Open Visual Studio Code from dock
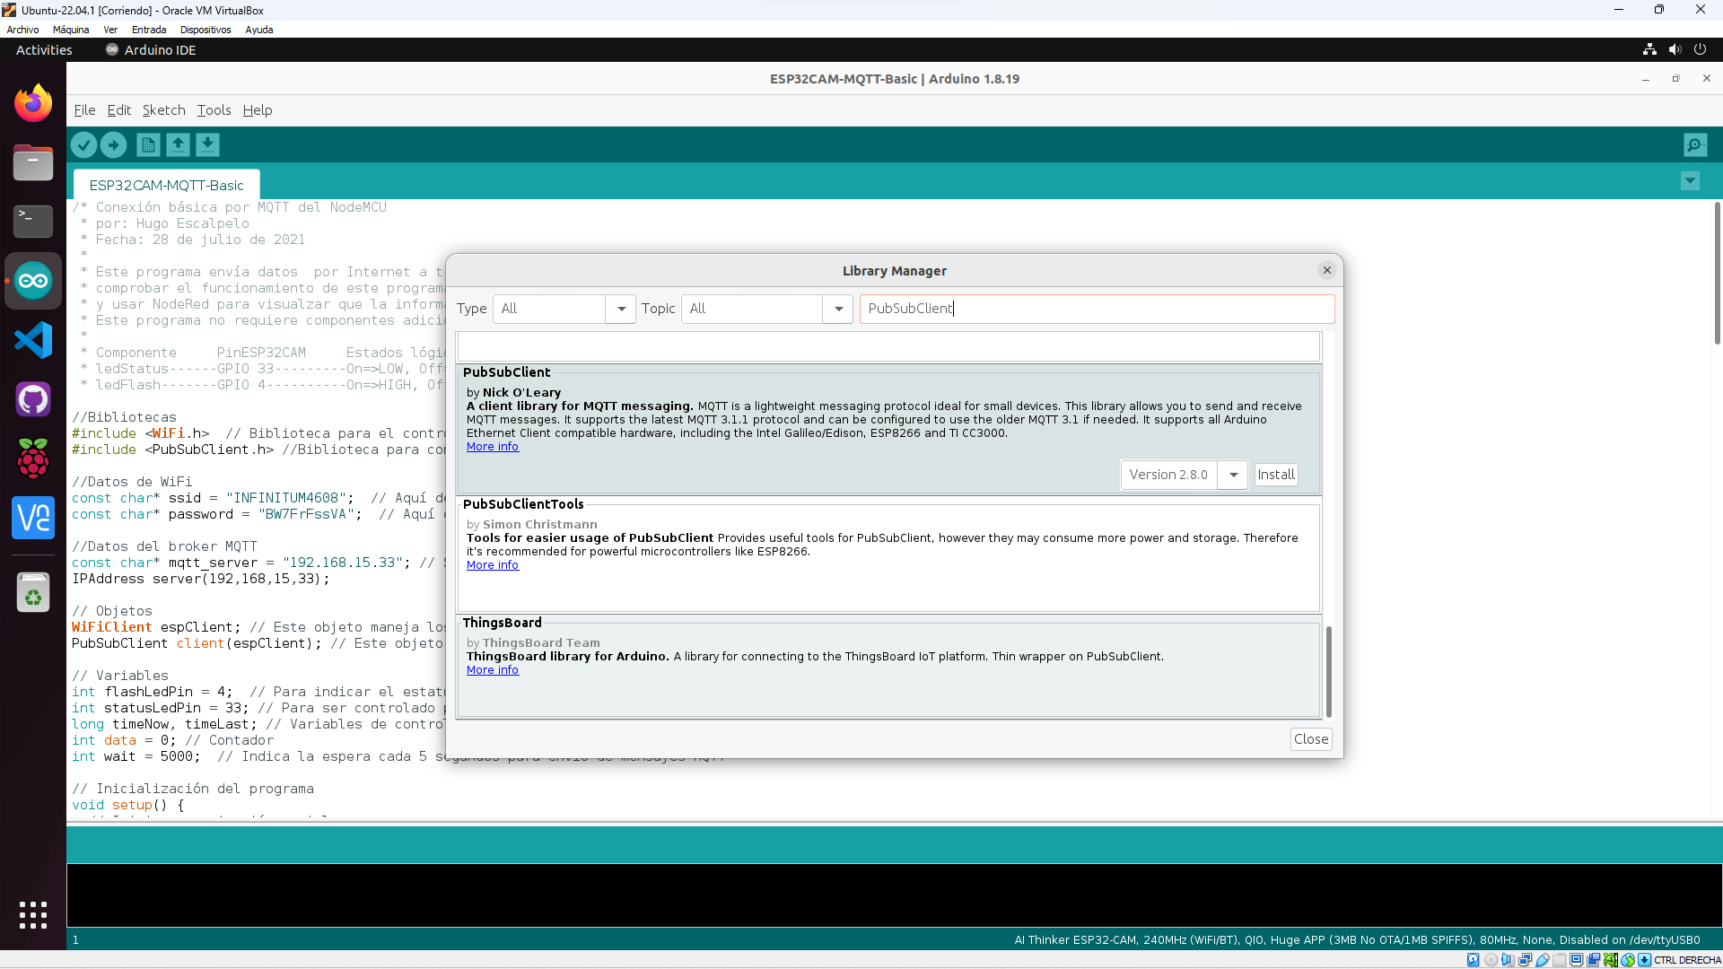The height and width of the screenshot is (969, 1723). (x=33, y=340)
